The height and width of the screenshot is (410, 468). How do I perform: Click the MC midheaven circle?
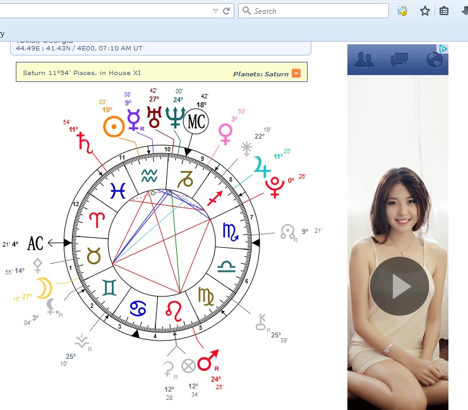196,121
